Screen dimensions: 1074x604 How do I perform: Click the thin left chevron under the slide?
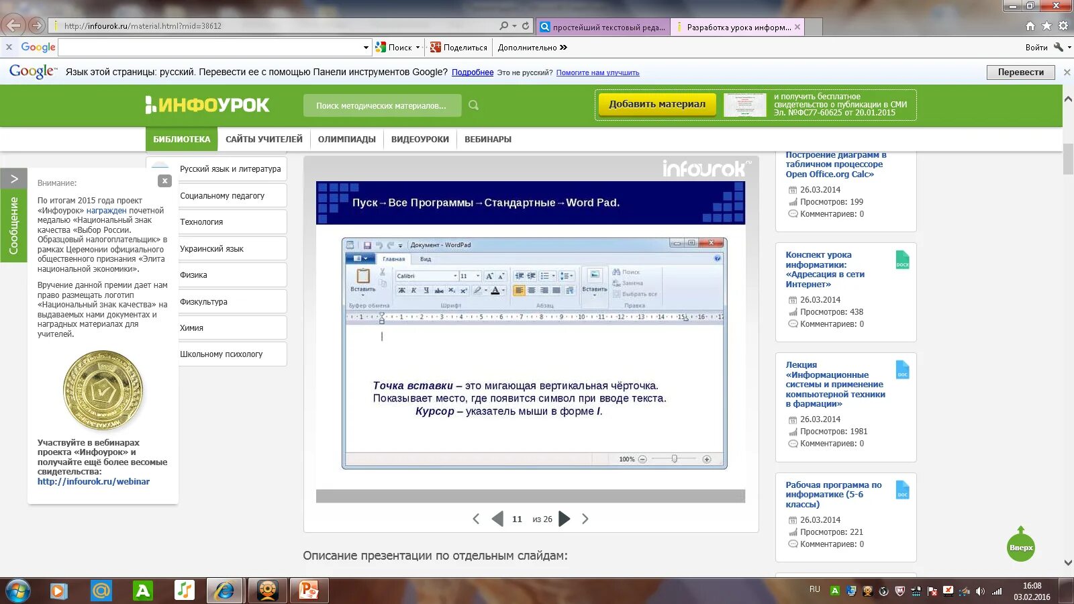click(476, 519)
